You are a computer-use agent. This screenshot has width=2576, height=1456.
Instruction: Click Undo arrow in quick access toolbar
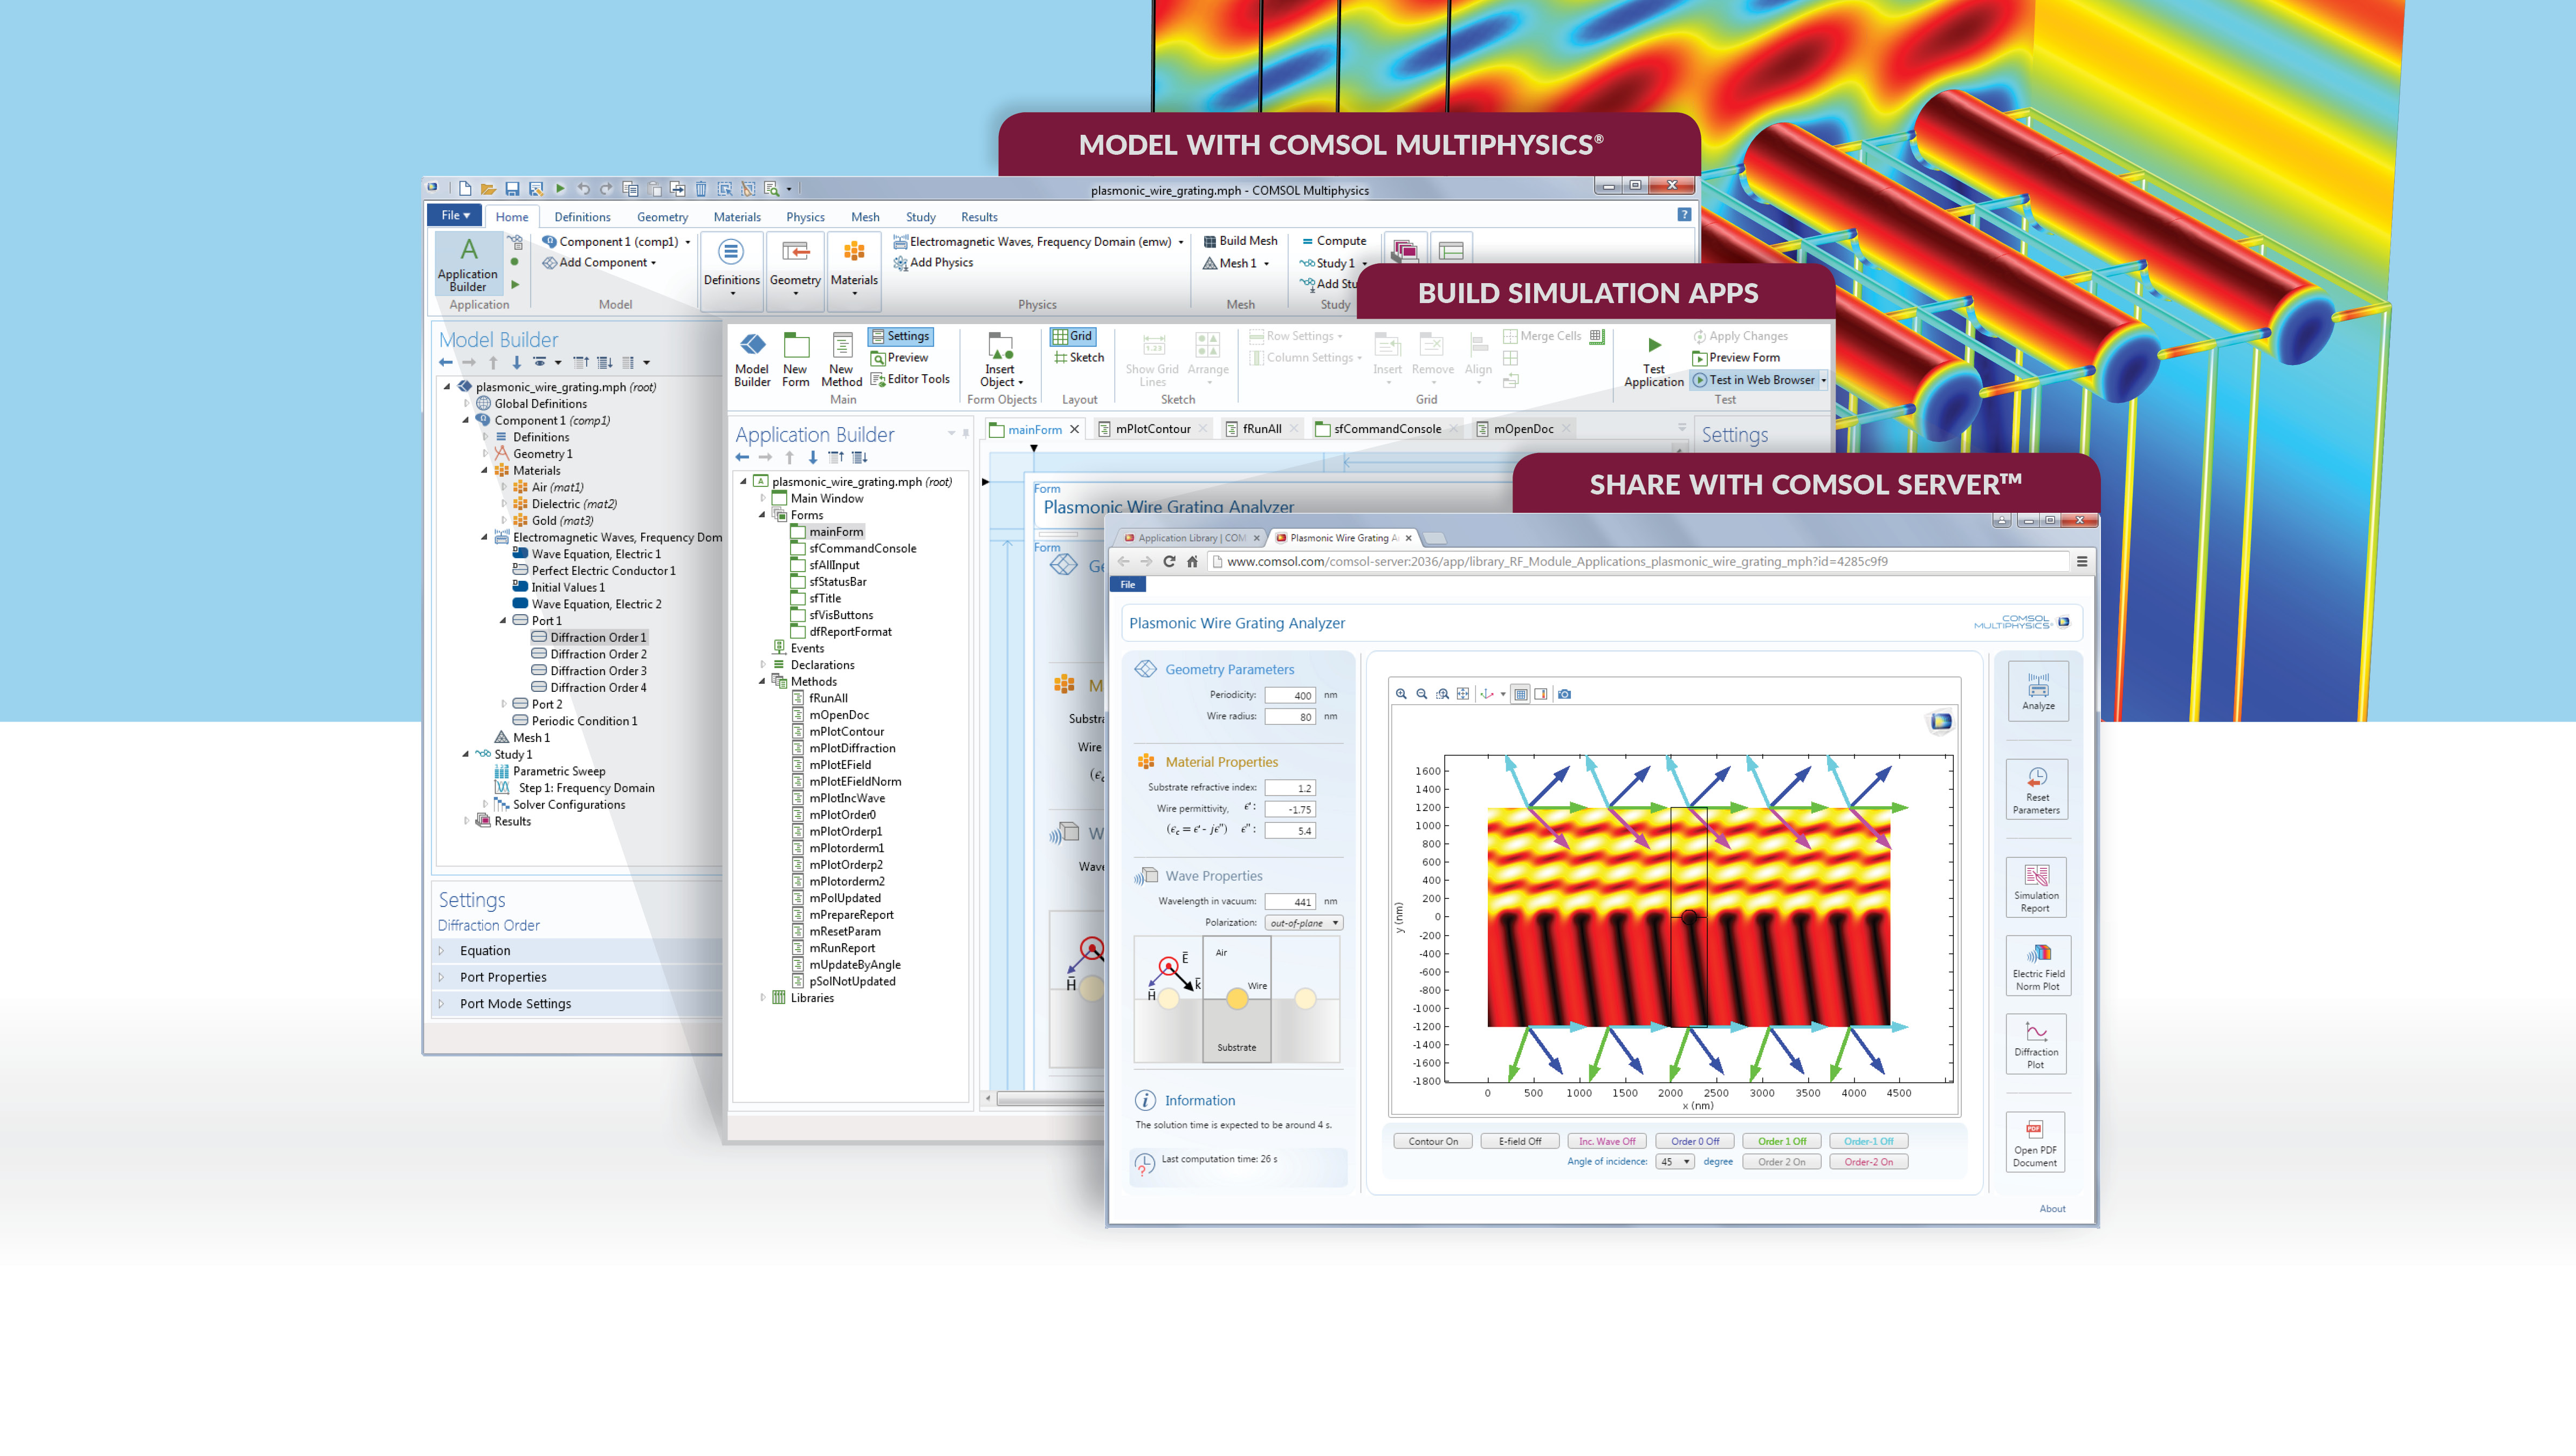click(583, 188)
